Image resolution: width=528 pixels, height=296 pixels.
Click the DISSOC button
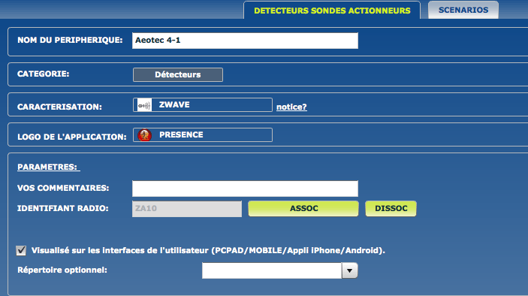(391, 208)
